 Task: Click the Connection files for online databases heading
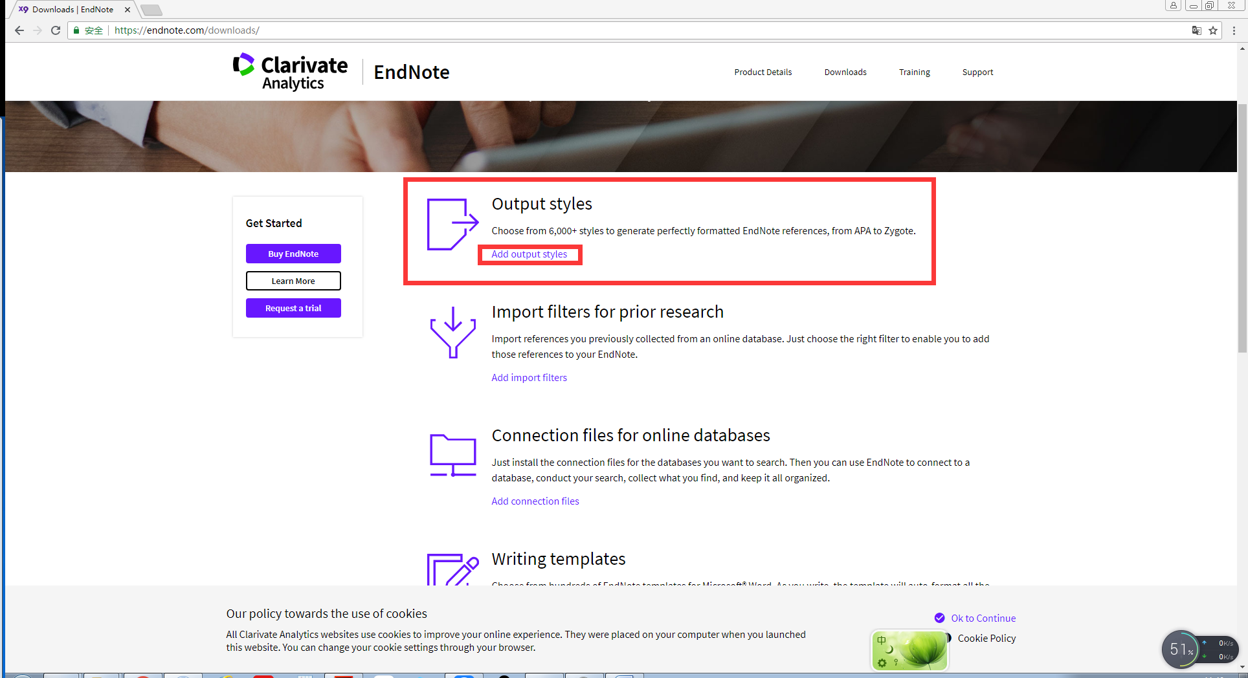pos(631,435)
